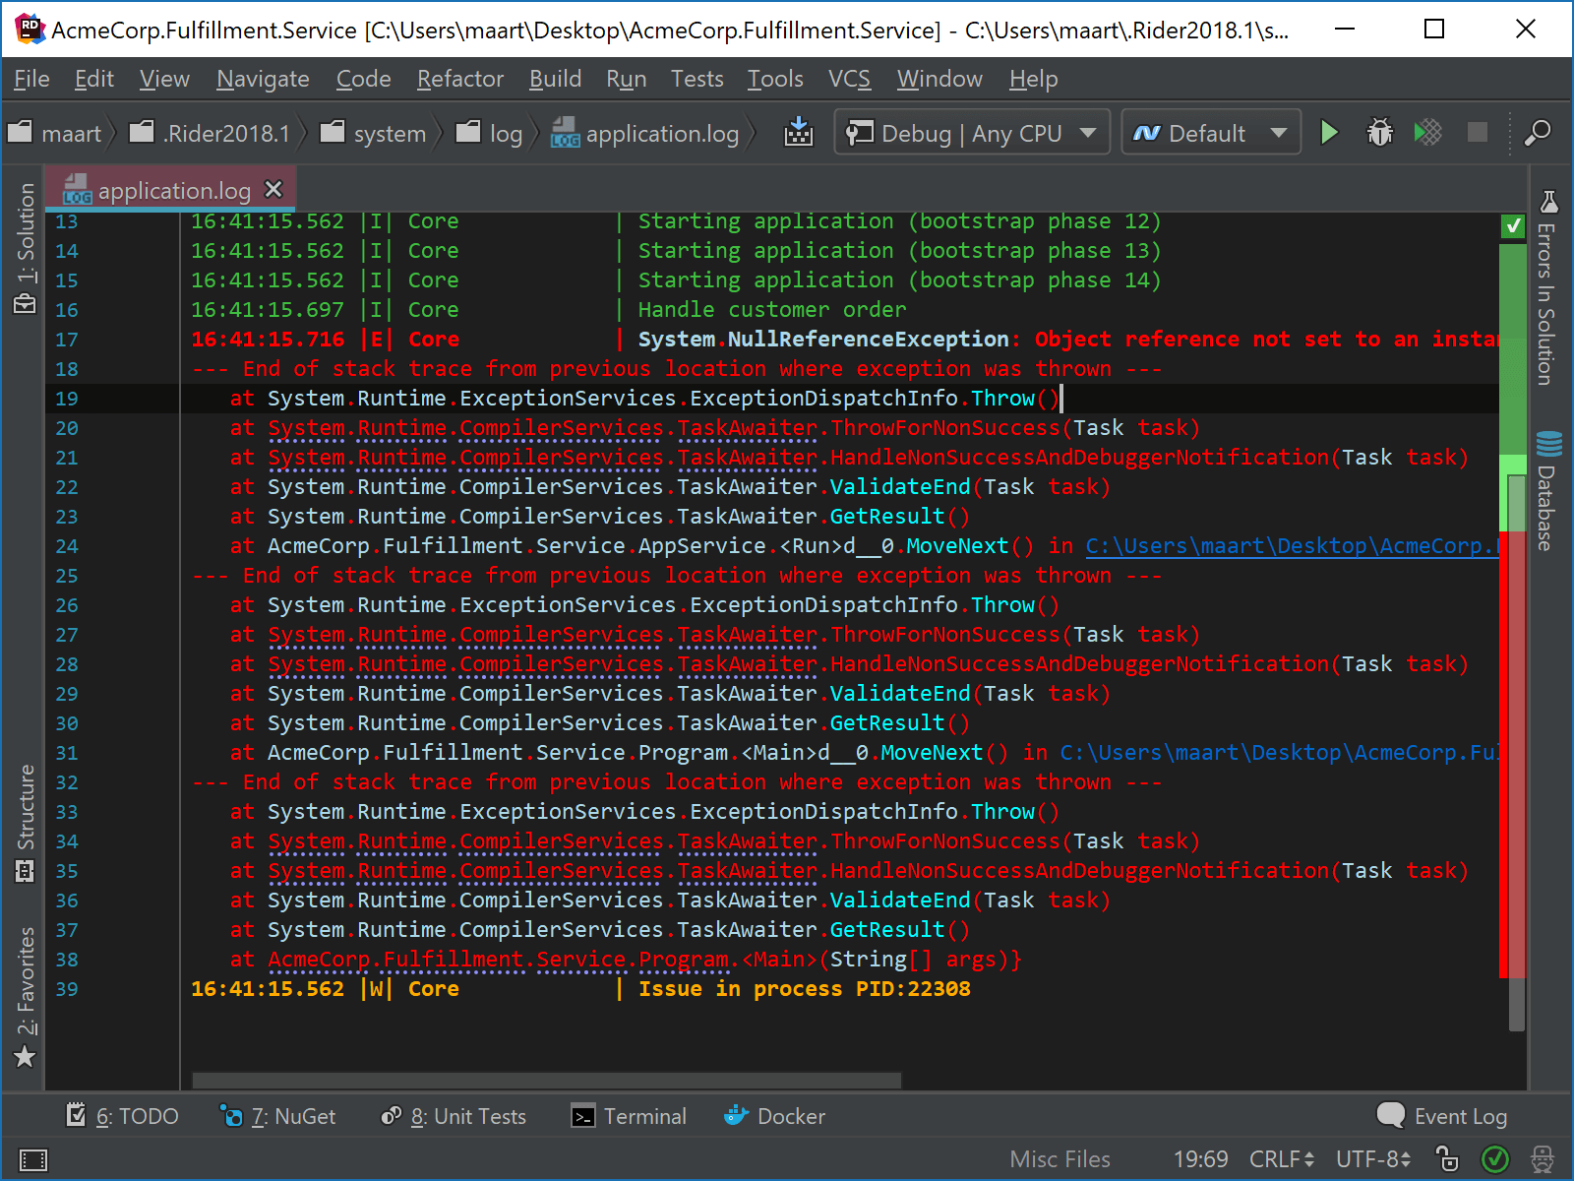The height and width of the screenshot is (1181, 1574).
Task: Open the Refactor menu
Action: [x=460, y=79]
